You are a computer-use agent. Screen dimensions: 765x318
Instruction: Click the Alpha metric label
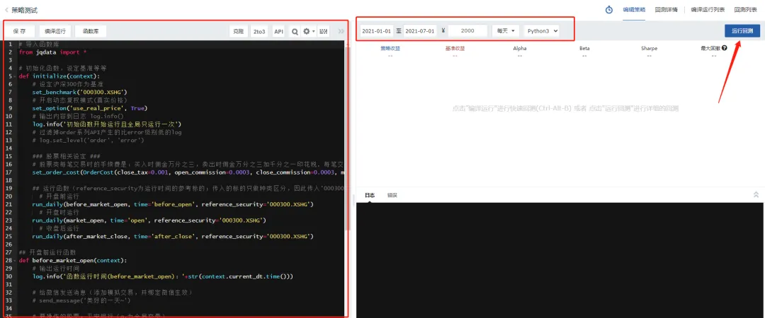(x=520, y=49)
